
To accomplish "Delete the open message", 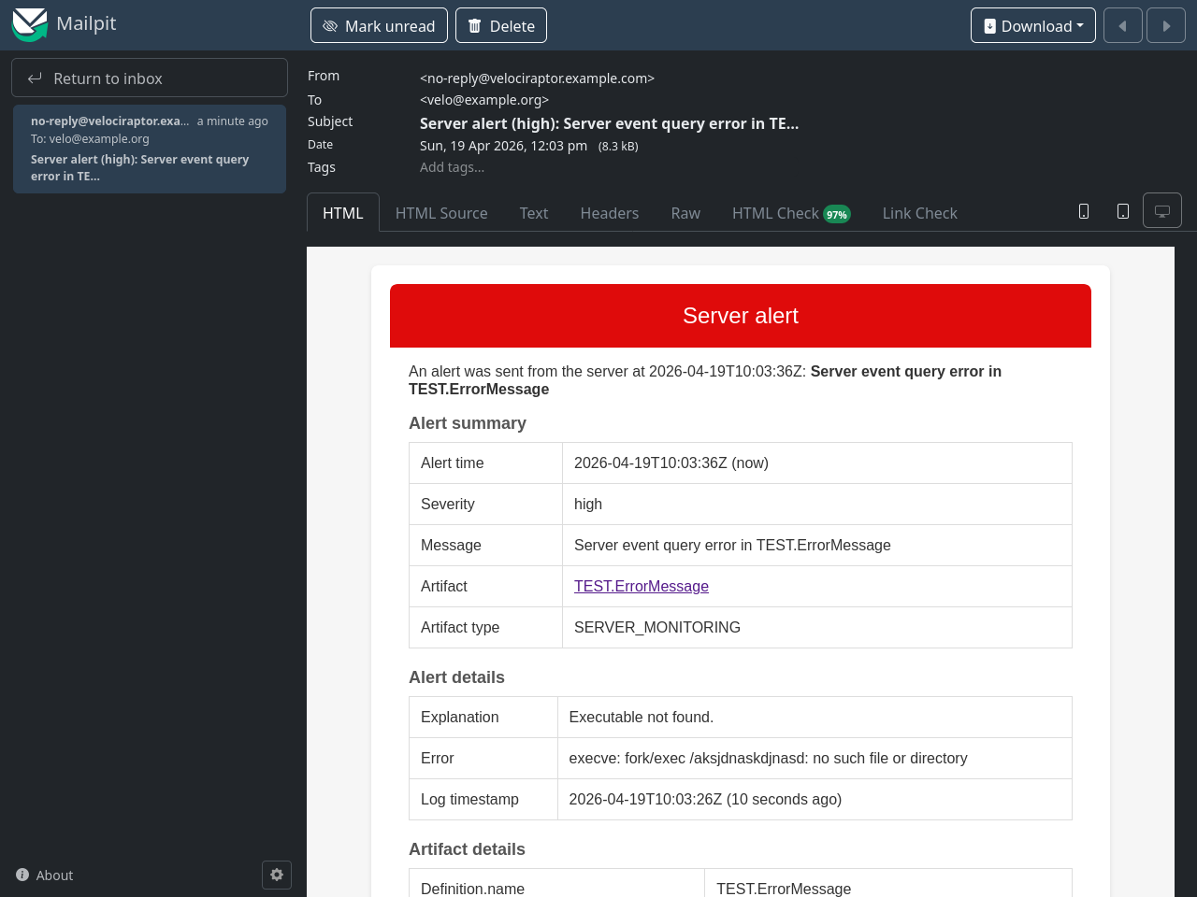I will [501, 25].
